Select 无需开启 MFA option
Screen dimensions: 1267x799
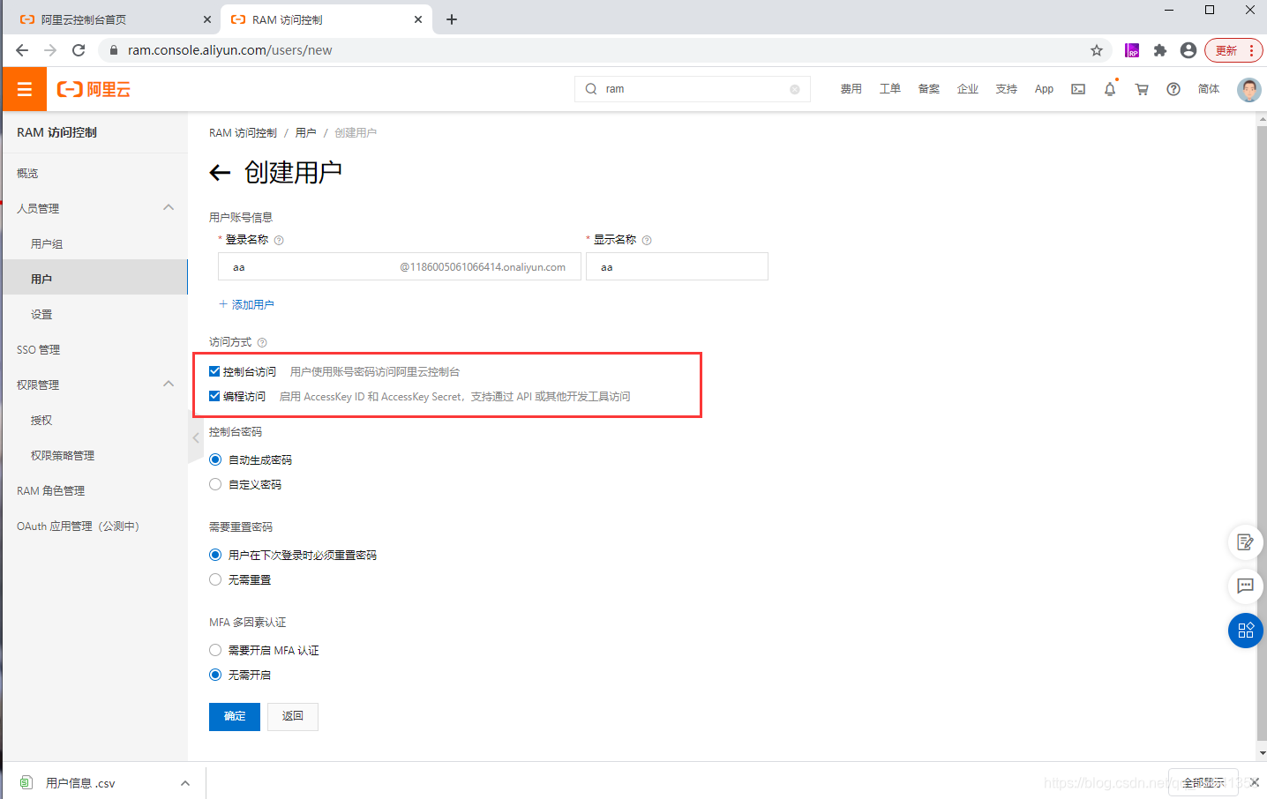click(215, 675)
